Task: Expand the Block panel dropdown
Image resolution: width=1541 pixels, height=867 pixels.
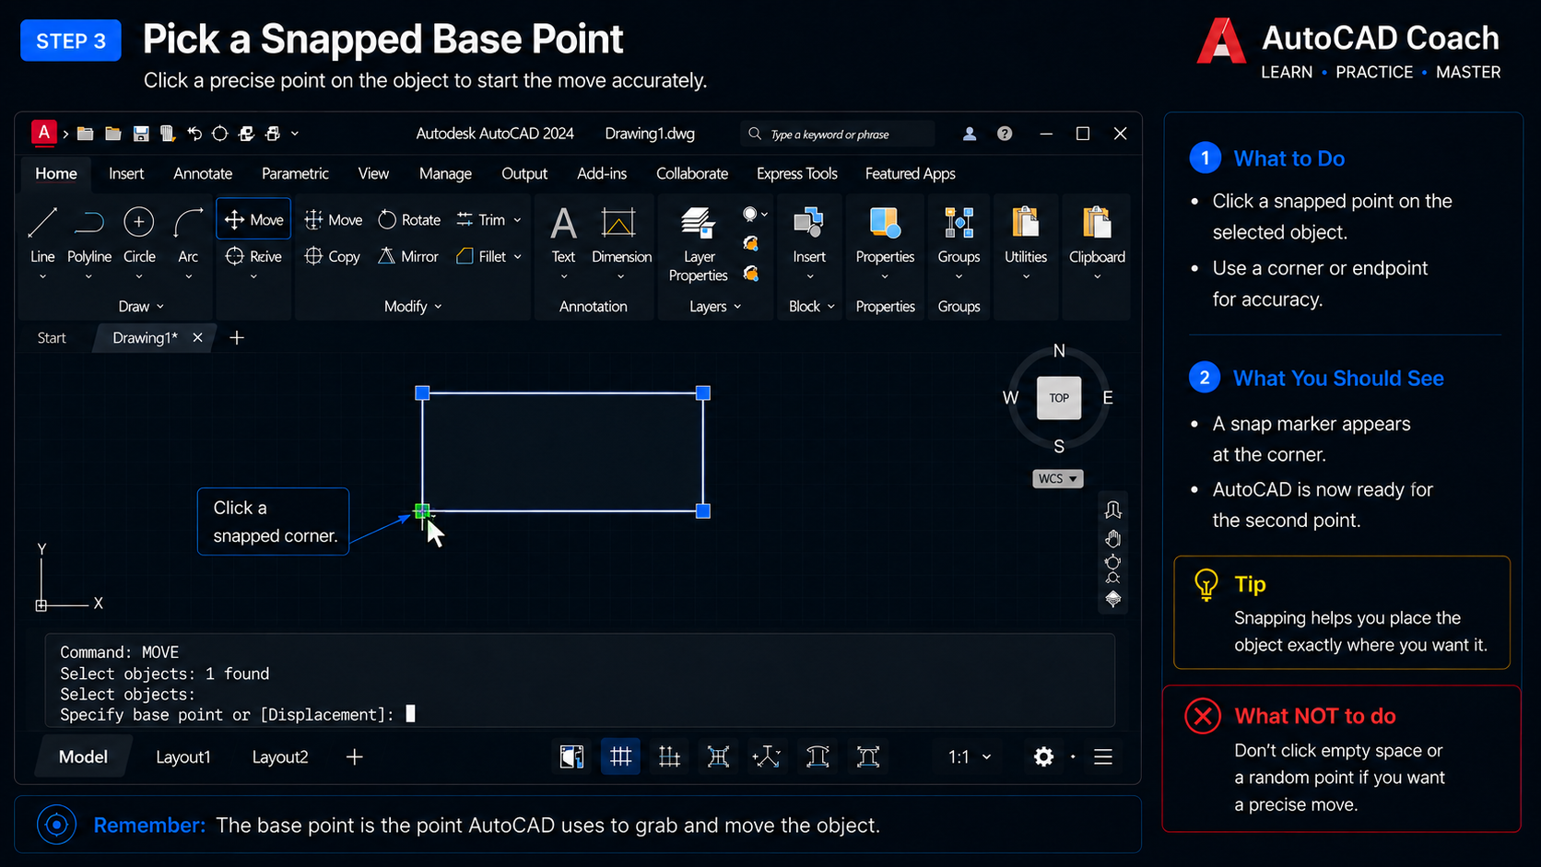Action: pos(811,306)
